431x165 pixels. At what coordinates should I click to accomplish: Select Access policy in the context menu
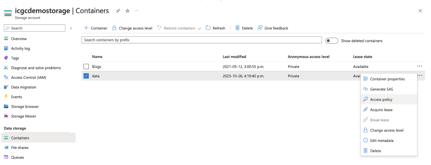(x=381, y=100)
